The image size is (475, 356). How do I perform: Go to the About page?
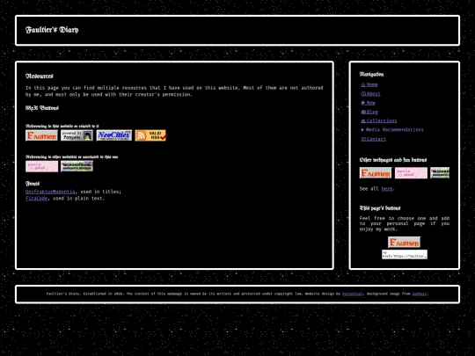click(x=370, y=94)
